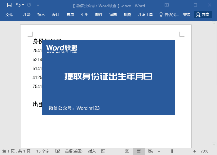Viewport: 217px width, 155px height.
Task: Click the 出生 heading text in document
Action: (x=38, y=104)
